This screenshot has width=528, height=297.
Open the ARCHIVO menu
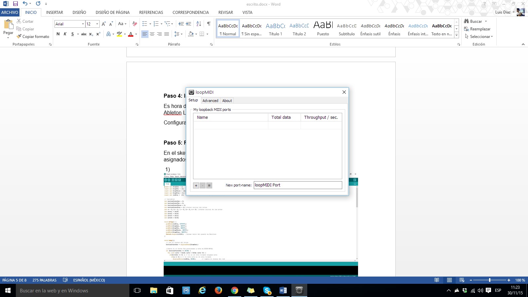pos(10,12)
